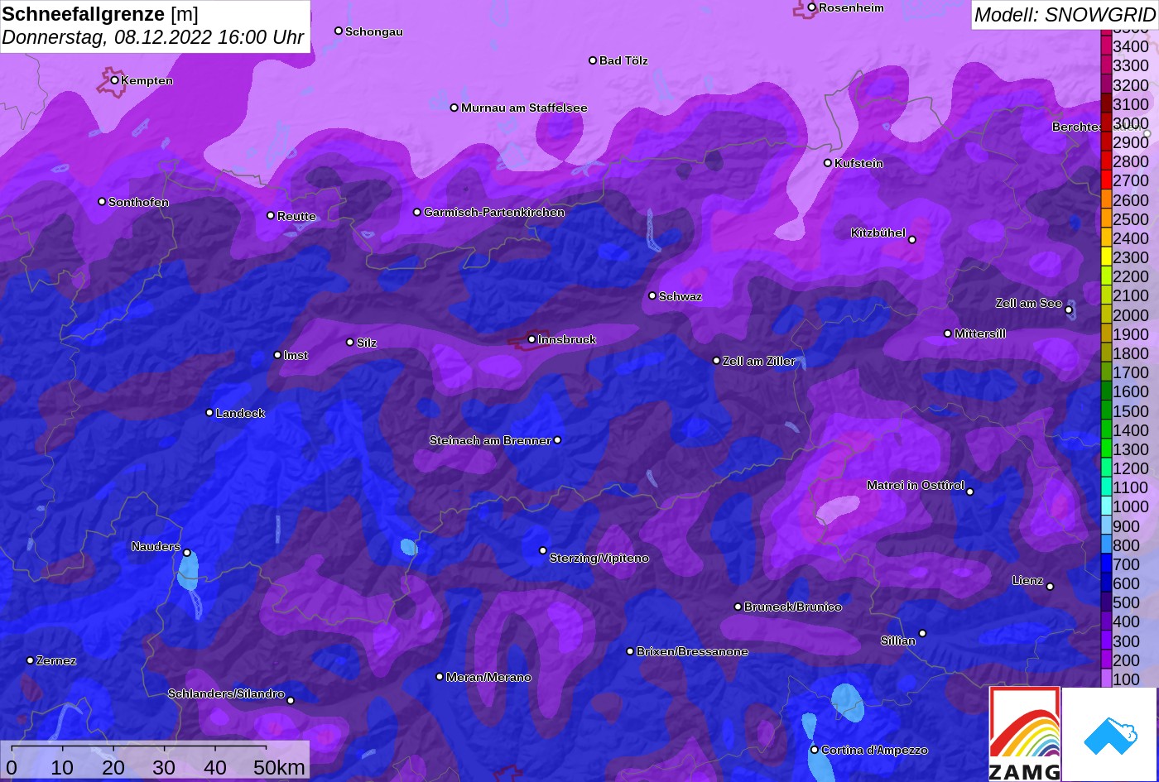Select the Zell am See marker dot
The height and width of the screenshot is (782, 1159).
[1069, 310]
